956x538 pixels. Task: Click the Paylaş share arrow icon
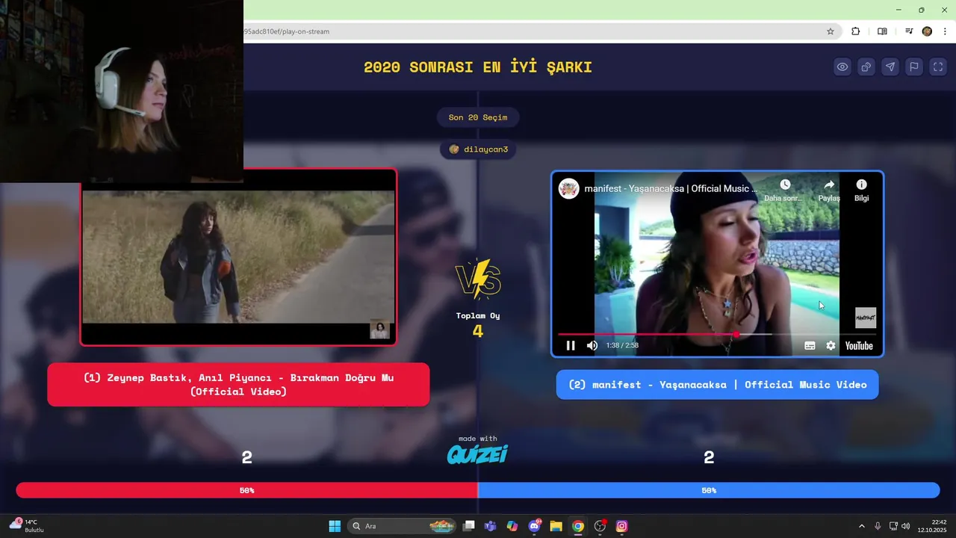click(x=829, y=185)
